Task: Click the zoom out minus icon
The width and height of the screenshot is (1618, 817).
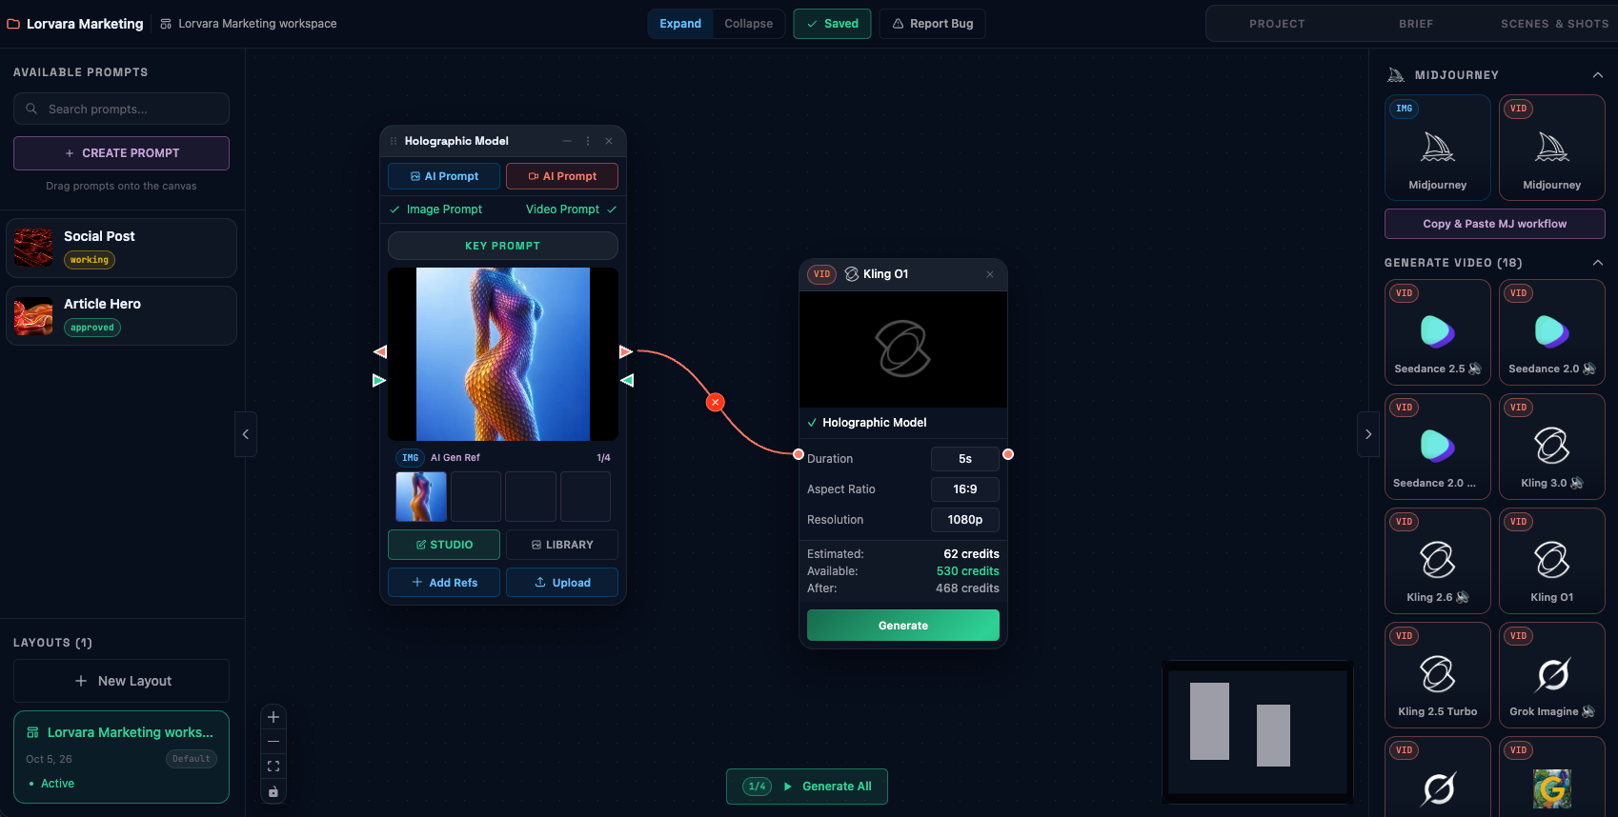Action: pyautogui.click(x=273, y=742)
